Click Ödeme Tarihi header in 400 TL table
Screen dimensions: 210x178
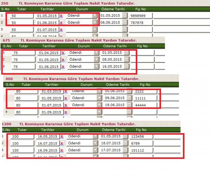pyautogui.click(x=118, y=84)
